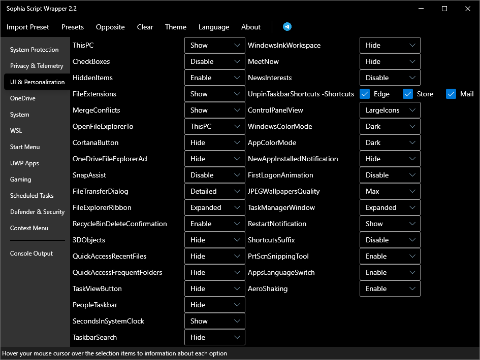The height and width of the screenshot is (360, 480).
Task: Click the Clear menu item
Action: (x=145, y=27)
